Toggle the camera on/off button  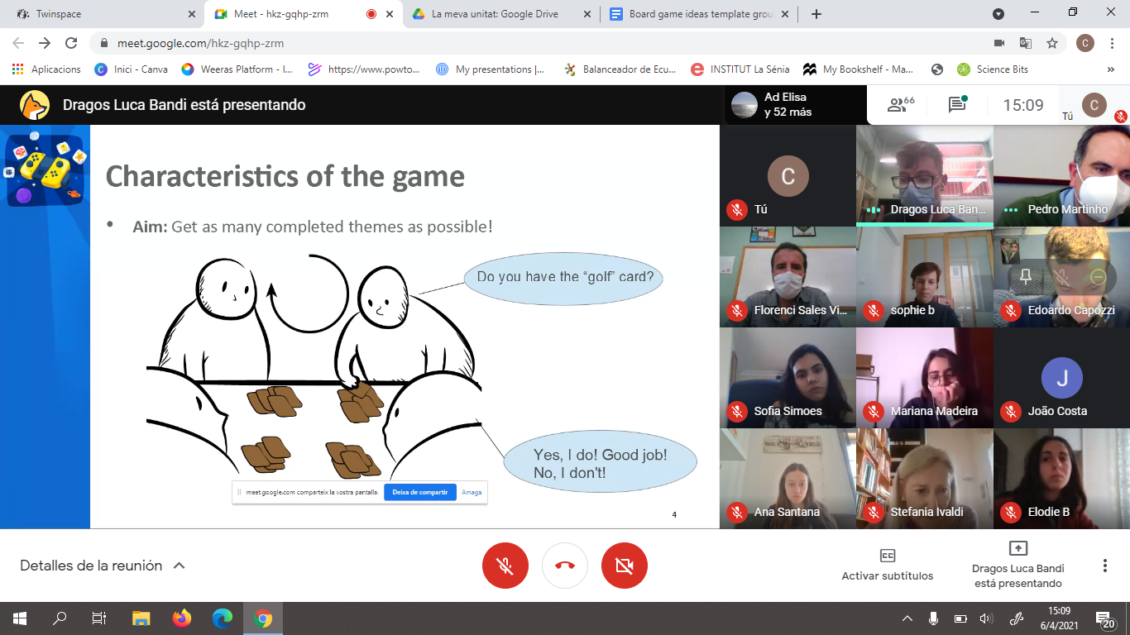pyautogui.click(x=625, y=566)
